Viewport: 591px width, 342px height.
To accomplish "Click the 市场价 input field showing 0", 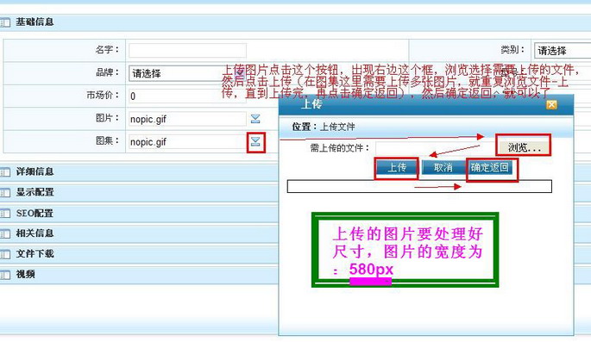I will click(x=187, y=96).
